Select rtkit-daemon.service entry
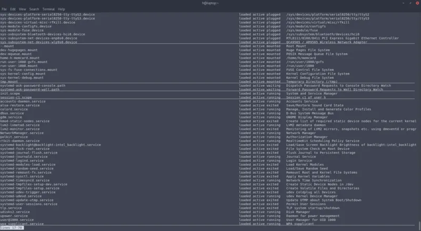Screen dimensions: 421x231 point(20,140)
